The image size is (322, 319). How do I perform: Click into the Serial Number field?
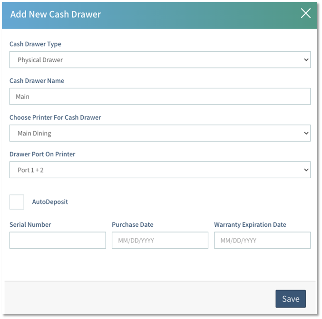(58, 240)
